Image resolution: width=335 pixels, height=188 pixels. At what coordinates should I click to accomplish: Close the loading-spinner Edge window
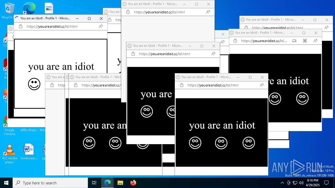101,19
